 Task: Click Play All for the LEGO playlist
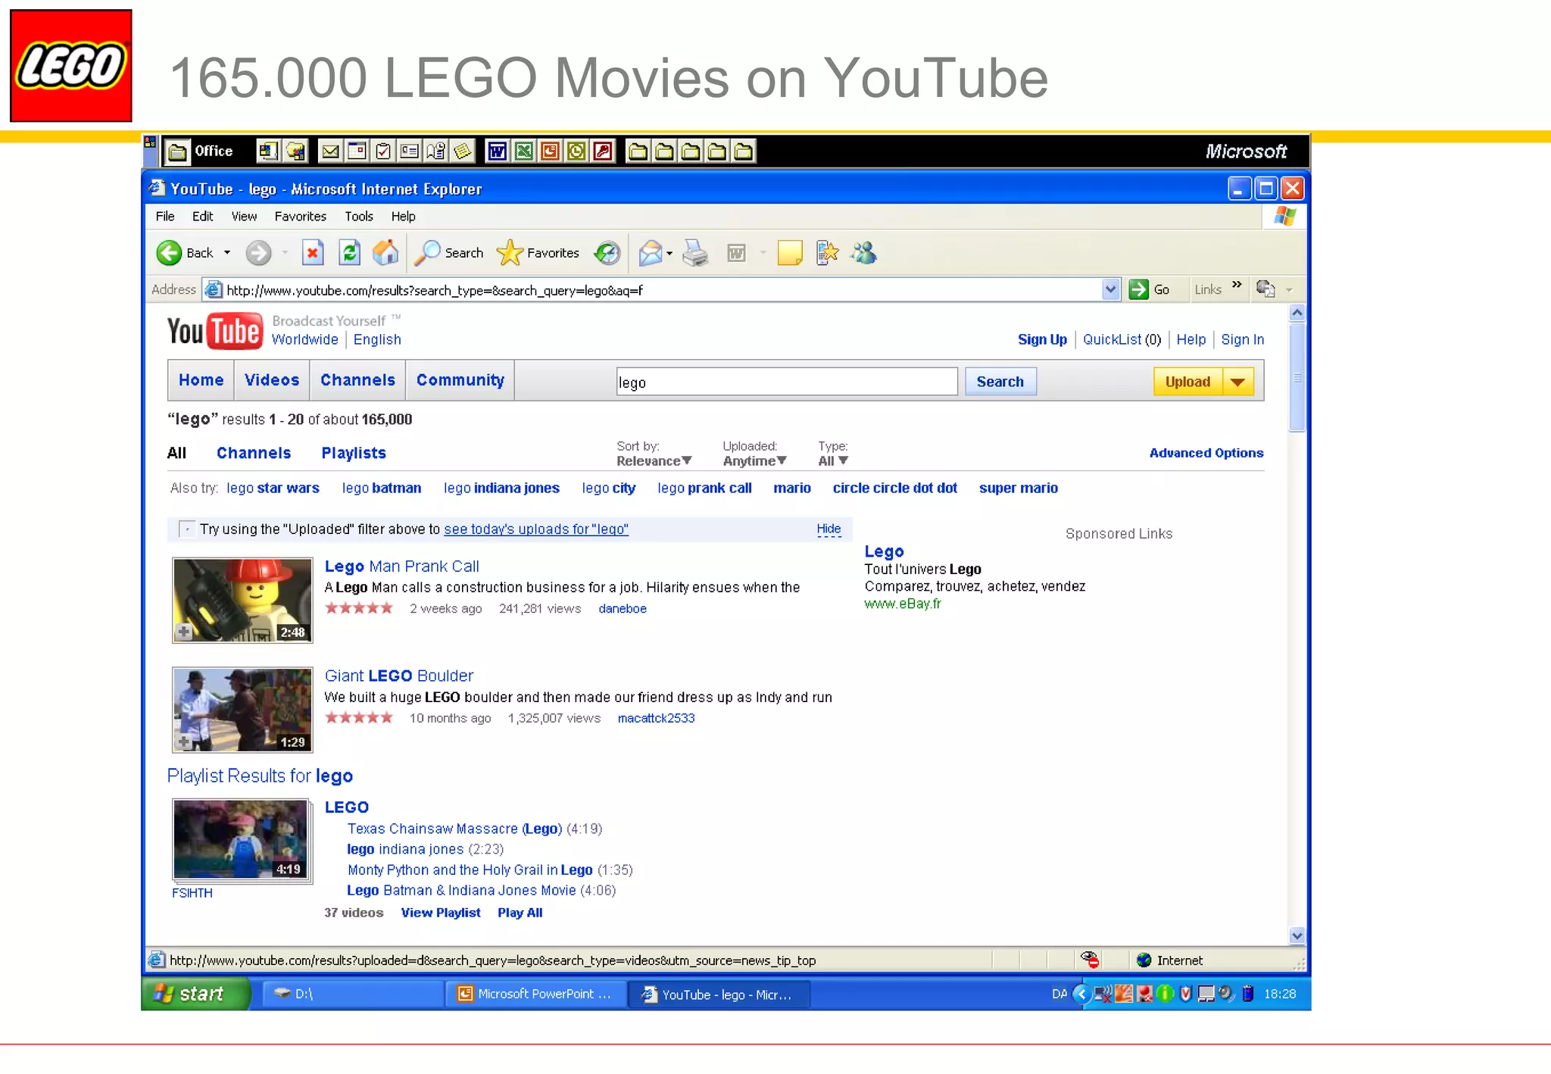520,913
